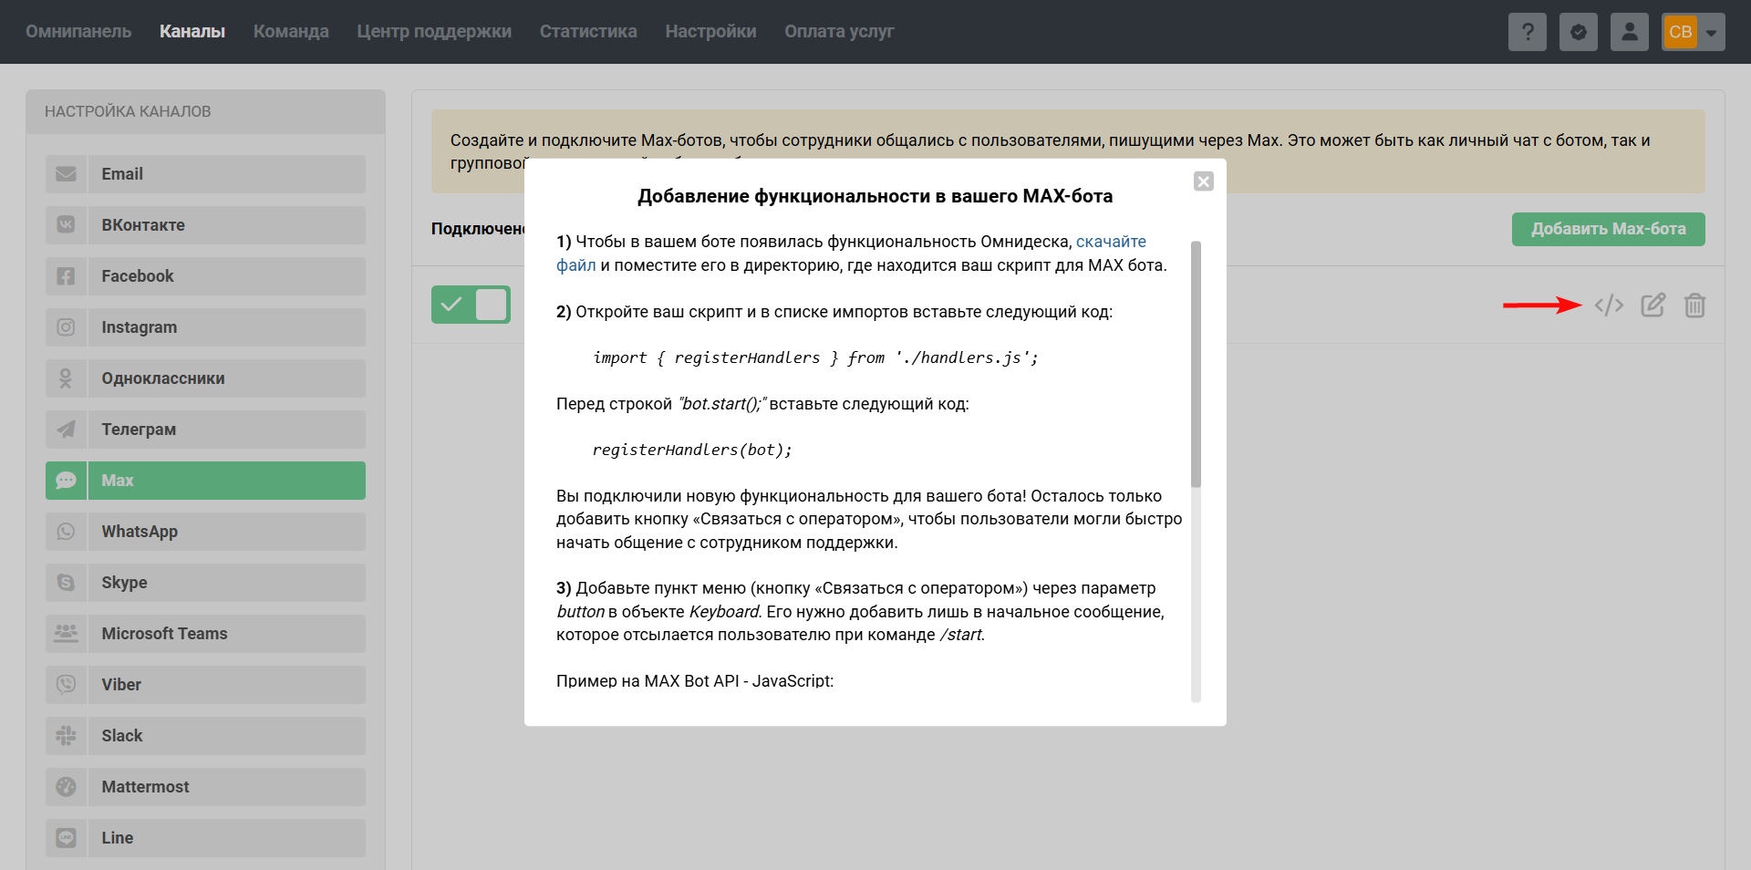
Task: Click the Max chat bubble icon
Action: pyautogui.click(x=67, y=481)
